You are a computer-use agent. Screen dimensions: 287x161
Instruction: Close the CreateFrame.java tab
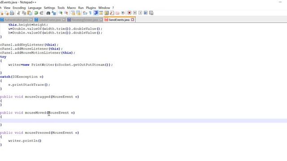(64, 20)
